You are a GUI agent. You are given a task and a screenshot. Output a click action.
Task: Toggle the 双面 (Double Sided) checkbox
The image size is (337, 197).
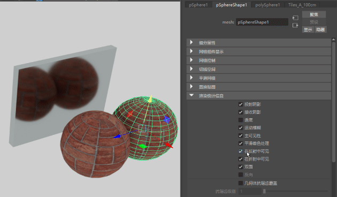point(241,166)
